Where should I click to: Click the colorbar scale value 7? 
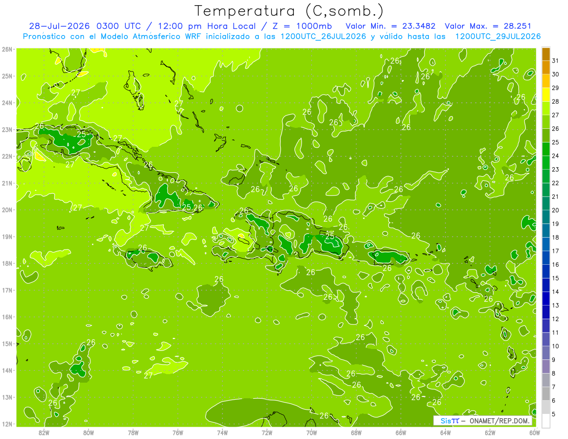tap(554, 387)
